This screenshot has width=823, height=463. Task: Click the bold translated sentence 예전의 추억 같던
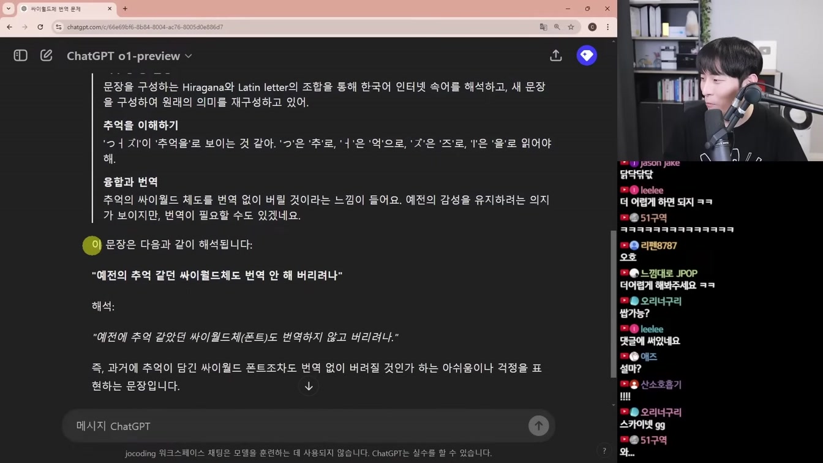[x=217, y=276]
